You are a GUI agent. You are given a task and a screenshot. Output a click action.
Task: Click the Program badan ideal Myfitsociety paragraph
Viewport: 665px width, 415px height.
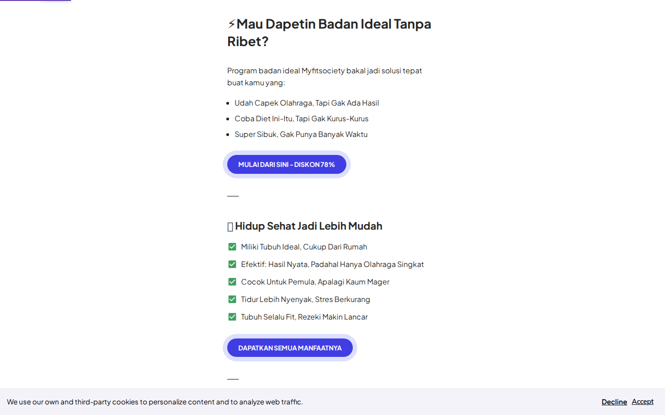325,77
